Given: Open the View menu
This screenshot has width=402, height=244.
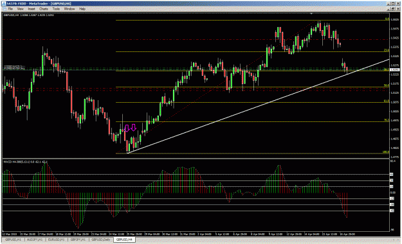Looking at the screenshot, I should pos(20,9).
